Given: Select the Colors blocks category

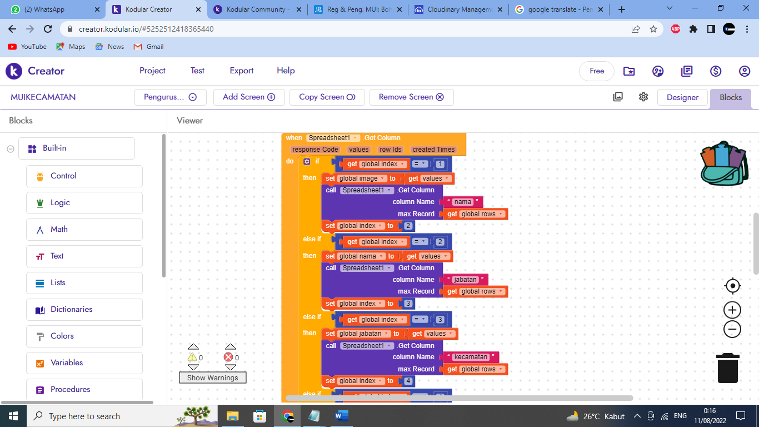Looking at the screenshot, I should tap(84, 336).
